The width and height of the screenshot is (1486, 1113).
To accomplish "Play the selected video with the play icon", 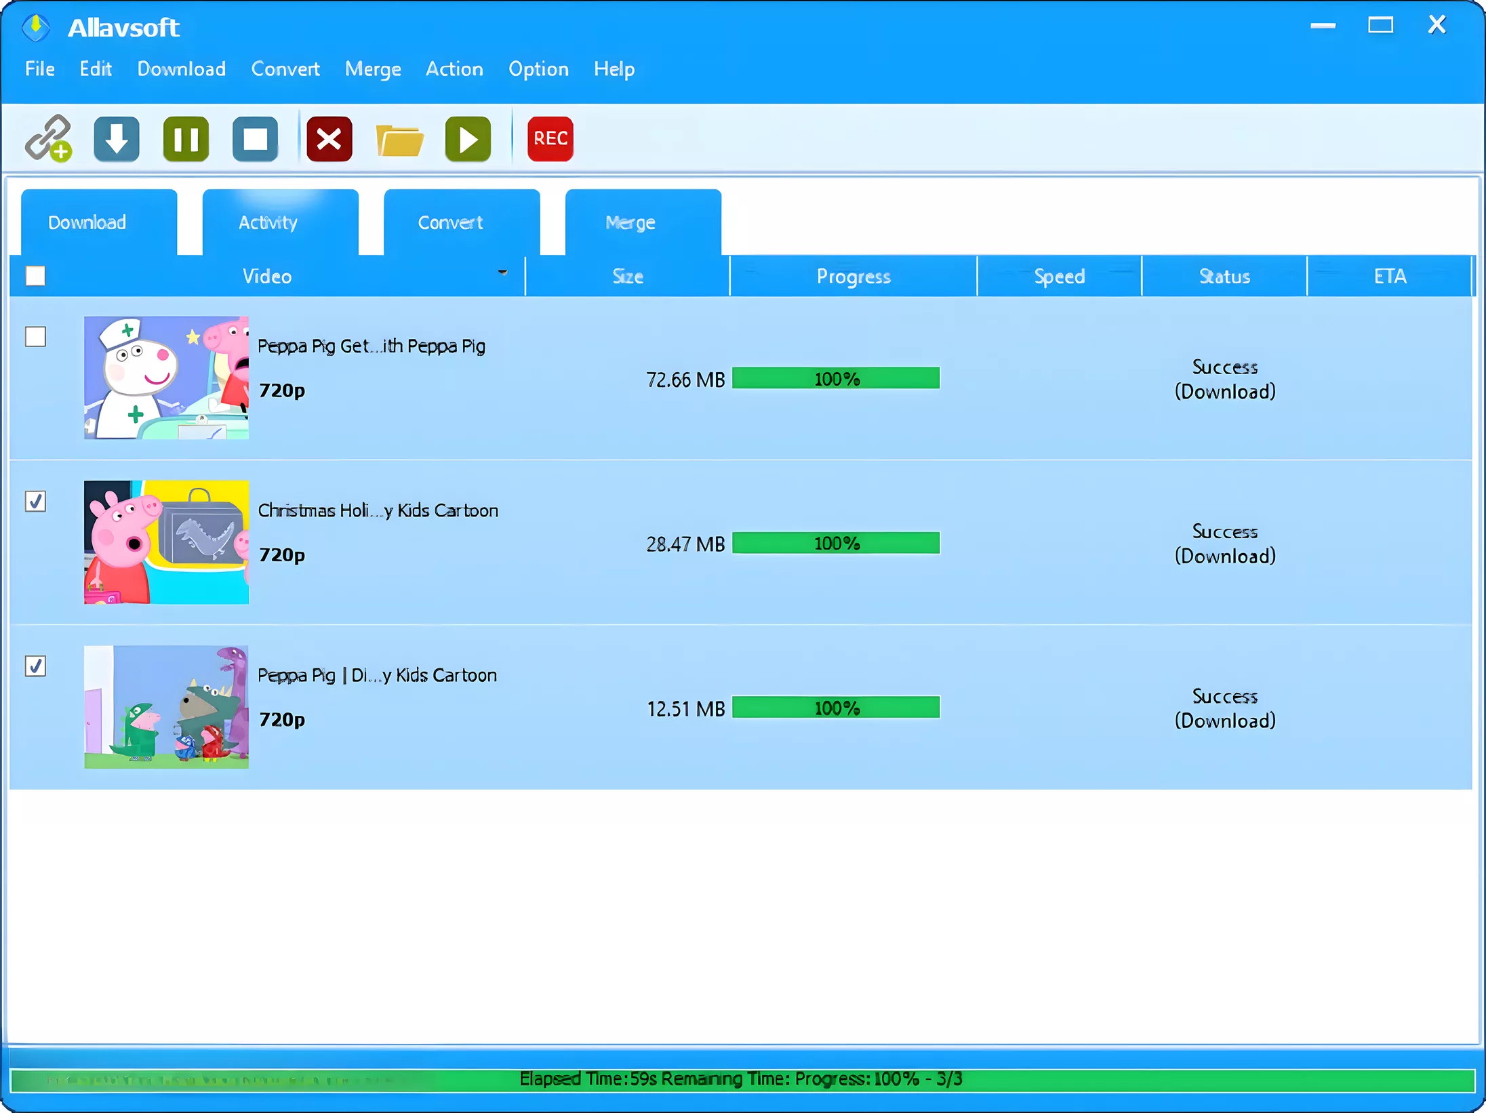I will 467,138.
